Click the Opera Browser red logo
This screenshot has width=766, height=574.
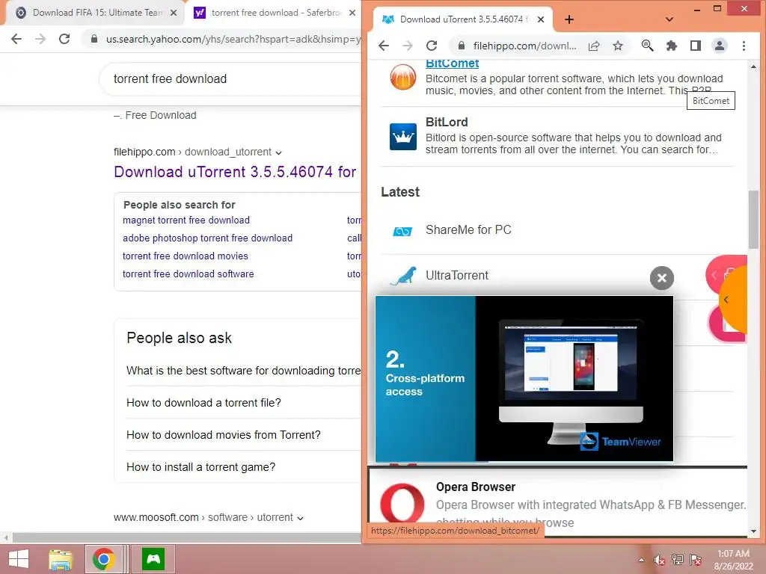coord(402,502)
